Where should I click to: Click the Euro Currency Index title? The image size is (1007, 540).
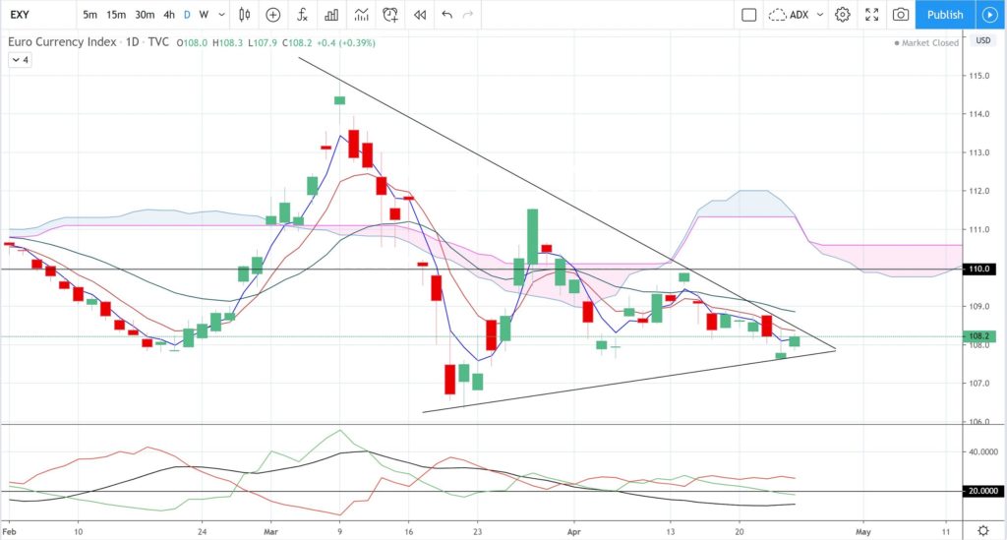pyautogui.click(x=62, y=41)
